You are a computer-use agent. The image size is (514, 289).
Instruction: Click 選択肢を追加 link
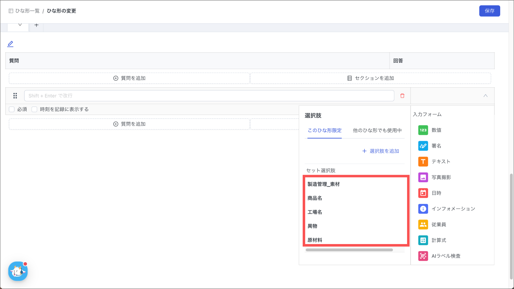click(380, 151)
